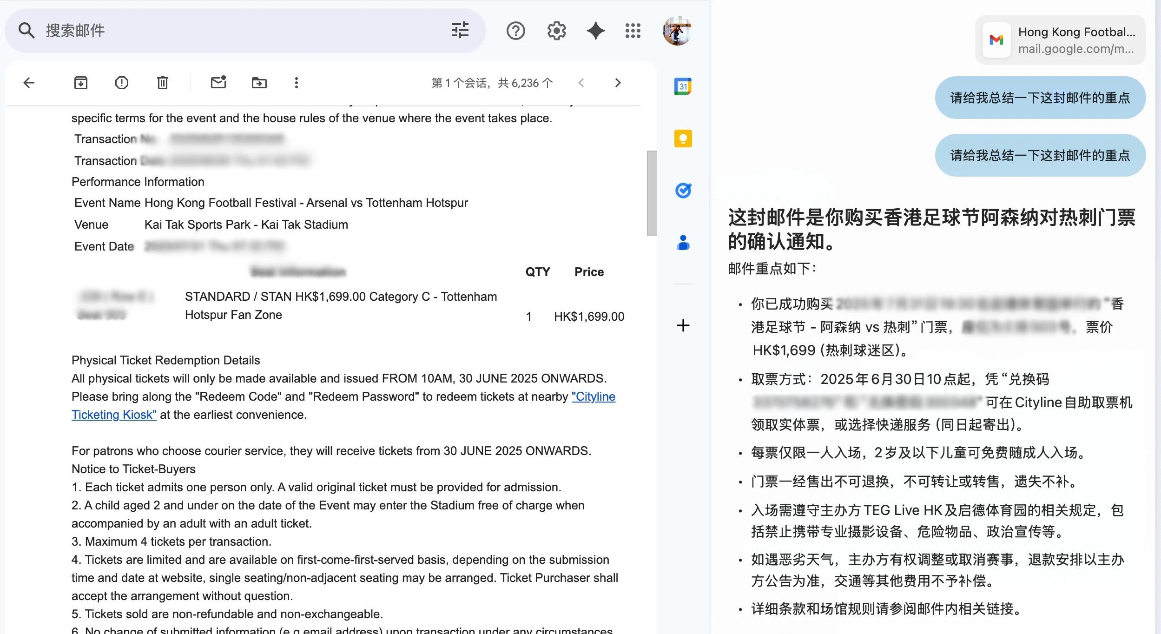Click the email vertical scrollbar thumb
The image size is (1161, 634).
coord(652,193)
